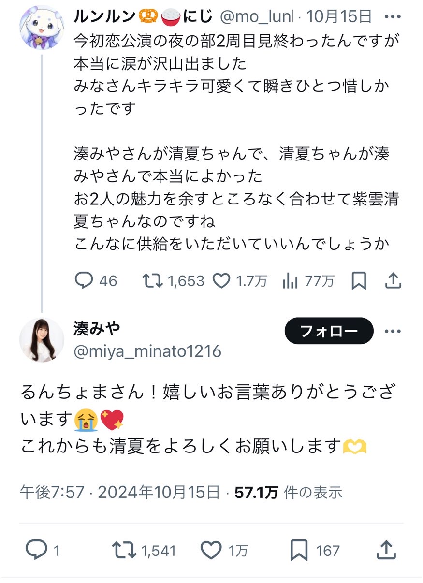Open the @miya_minato1216 handle
This screenshot has height=583, width=423.
coord(147,351)
